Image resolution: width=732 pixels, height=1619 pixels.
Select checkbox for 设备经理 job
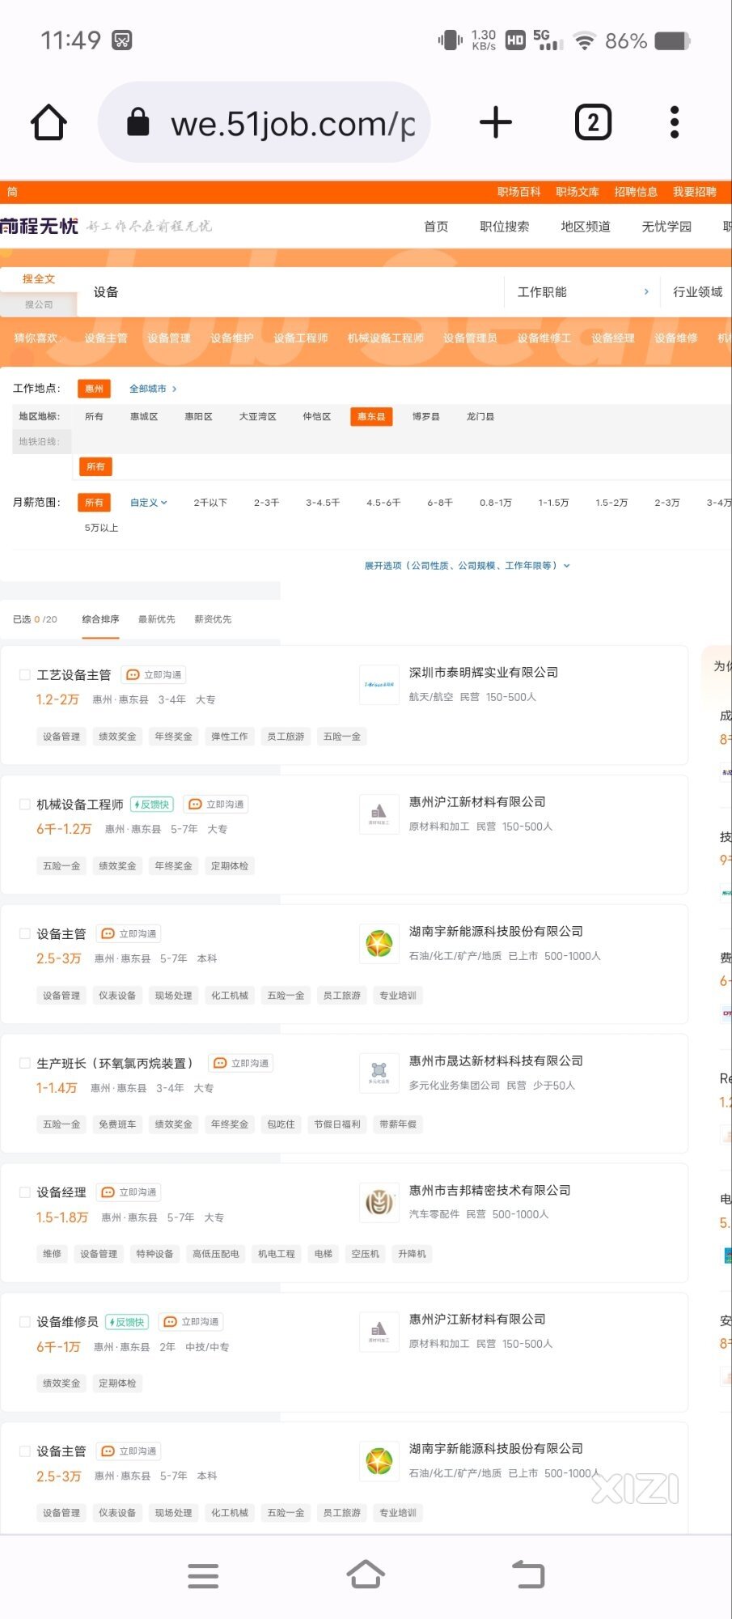(24, 1192)
